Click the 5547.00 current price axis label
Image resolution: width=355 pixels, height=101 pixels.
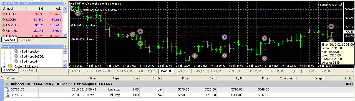(349, 32)
